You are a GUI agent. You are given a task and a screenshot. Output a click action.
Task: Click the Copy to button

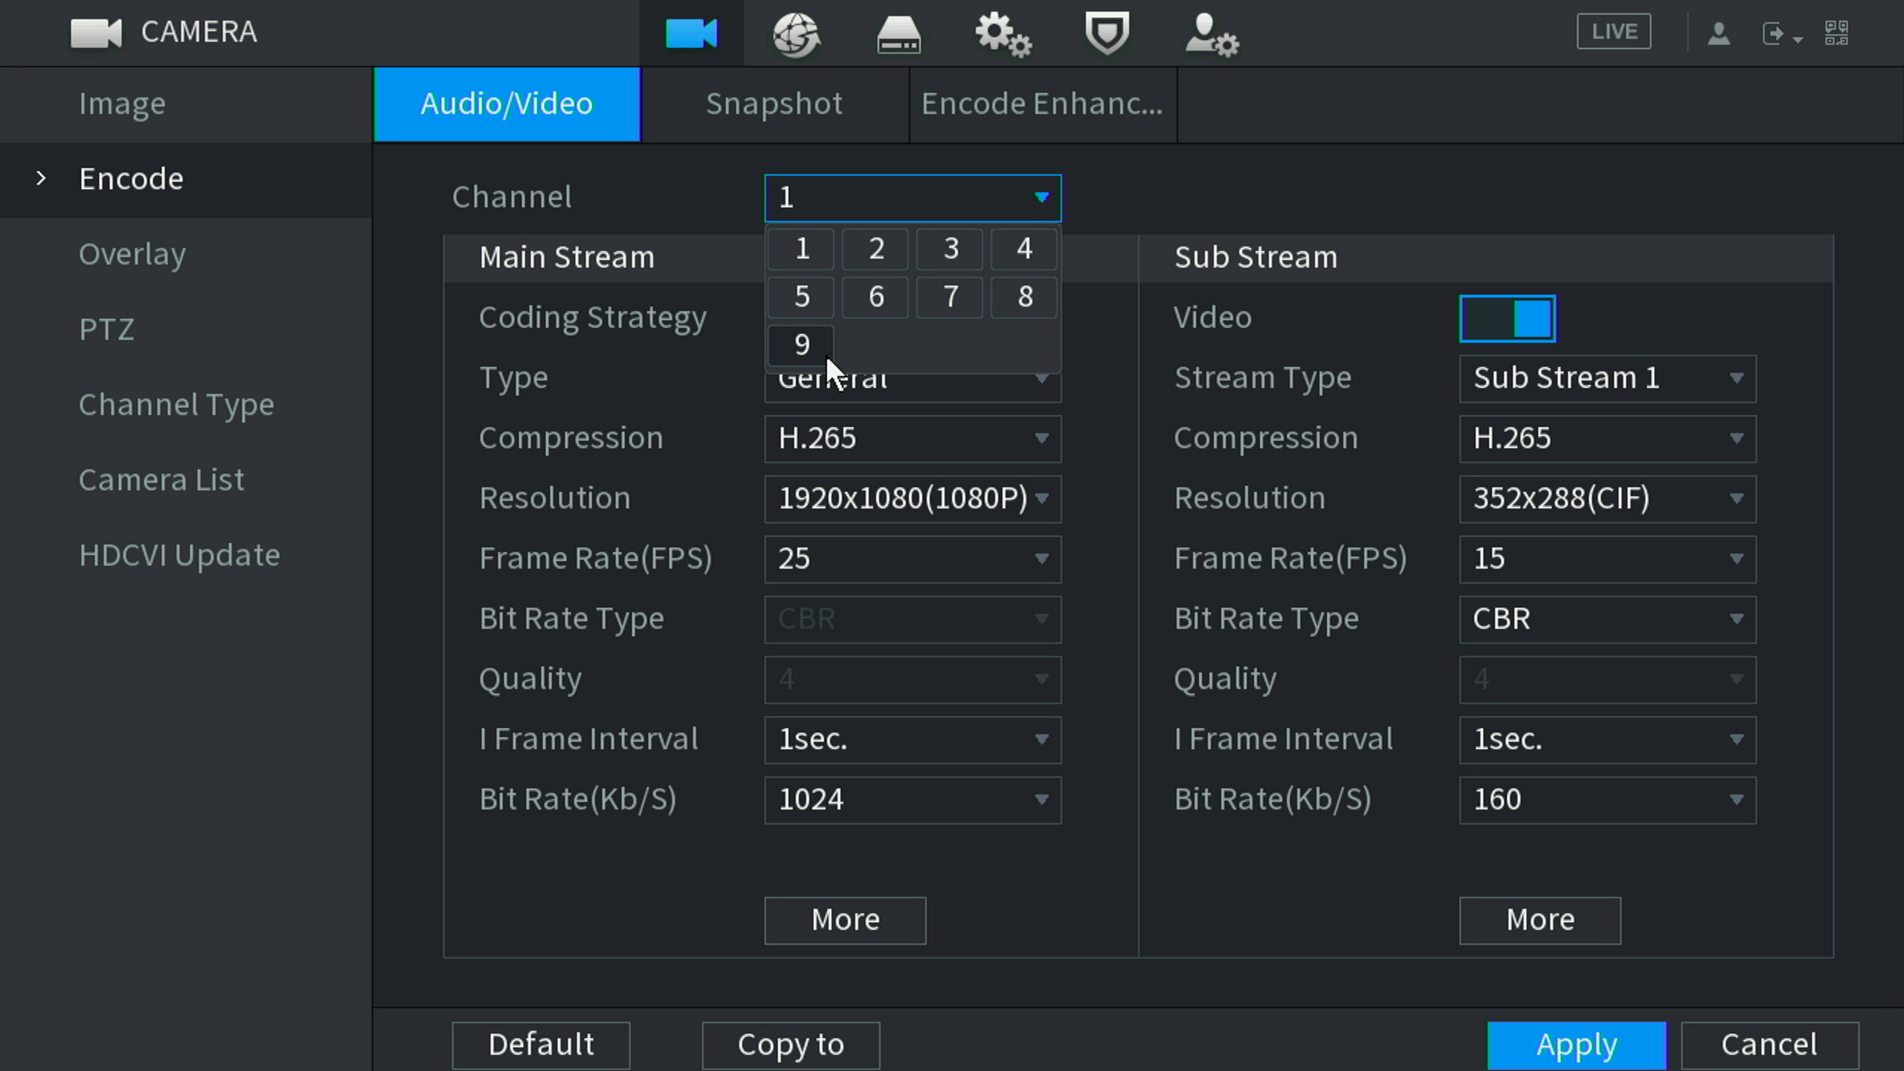[x=791, y=1044]
